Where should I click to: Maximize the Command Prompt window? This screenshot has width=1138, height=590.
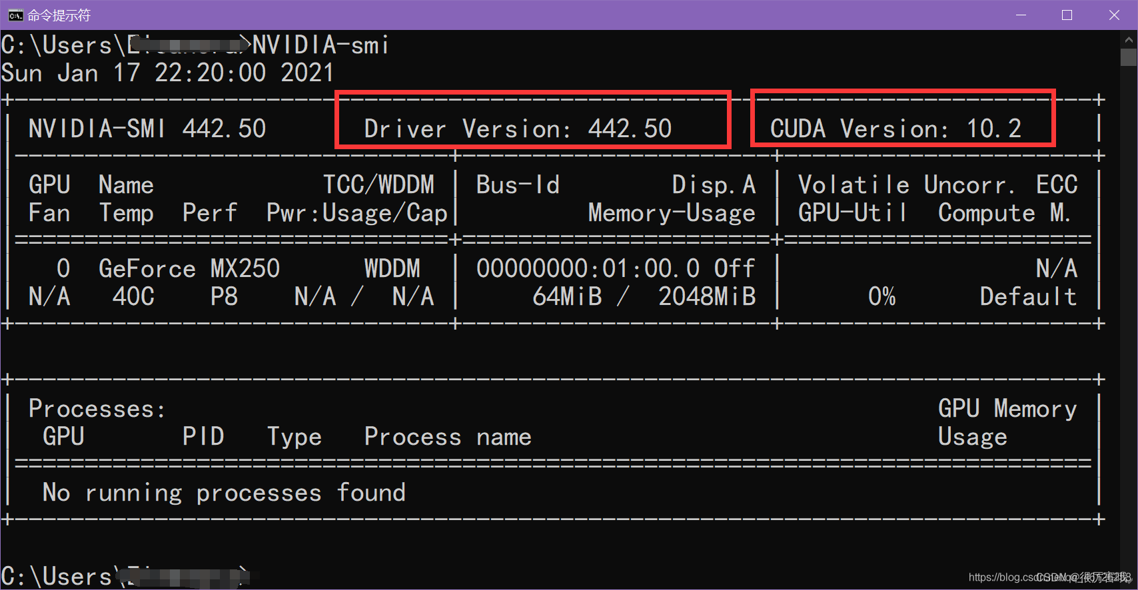click(x=1067, y=15)
